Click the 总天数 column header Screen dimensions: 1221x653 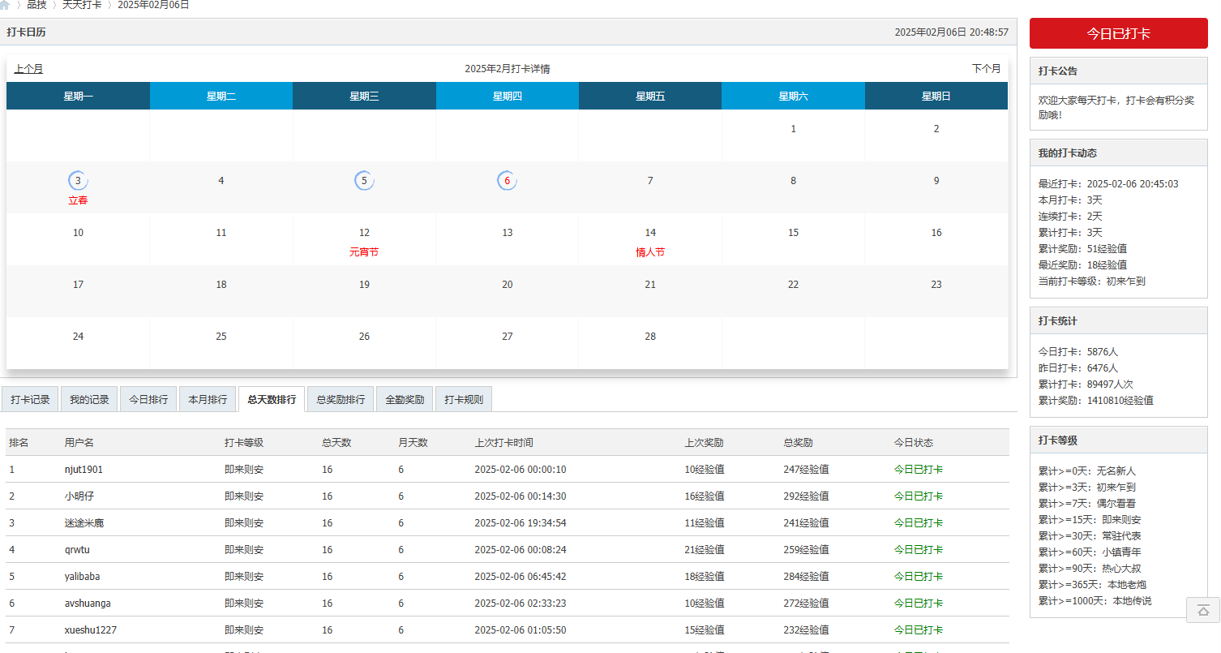click(x=336, y=443)
